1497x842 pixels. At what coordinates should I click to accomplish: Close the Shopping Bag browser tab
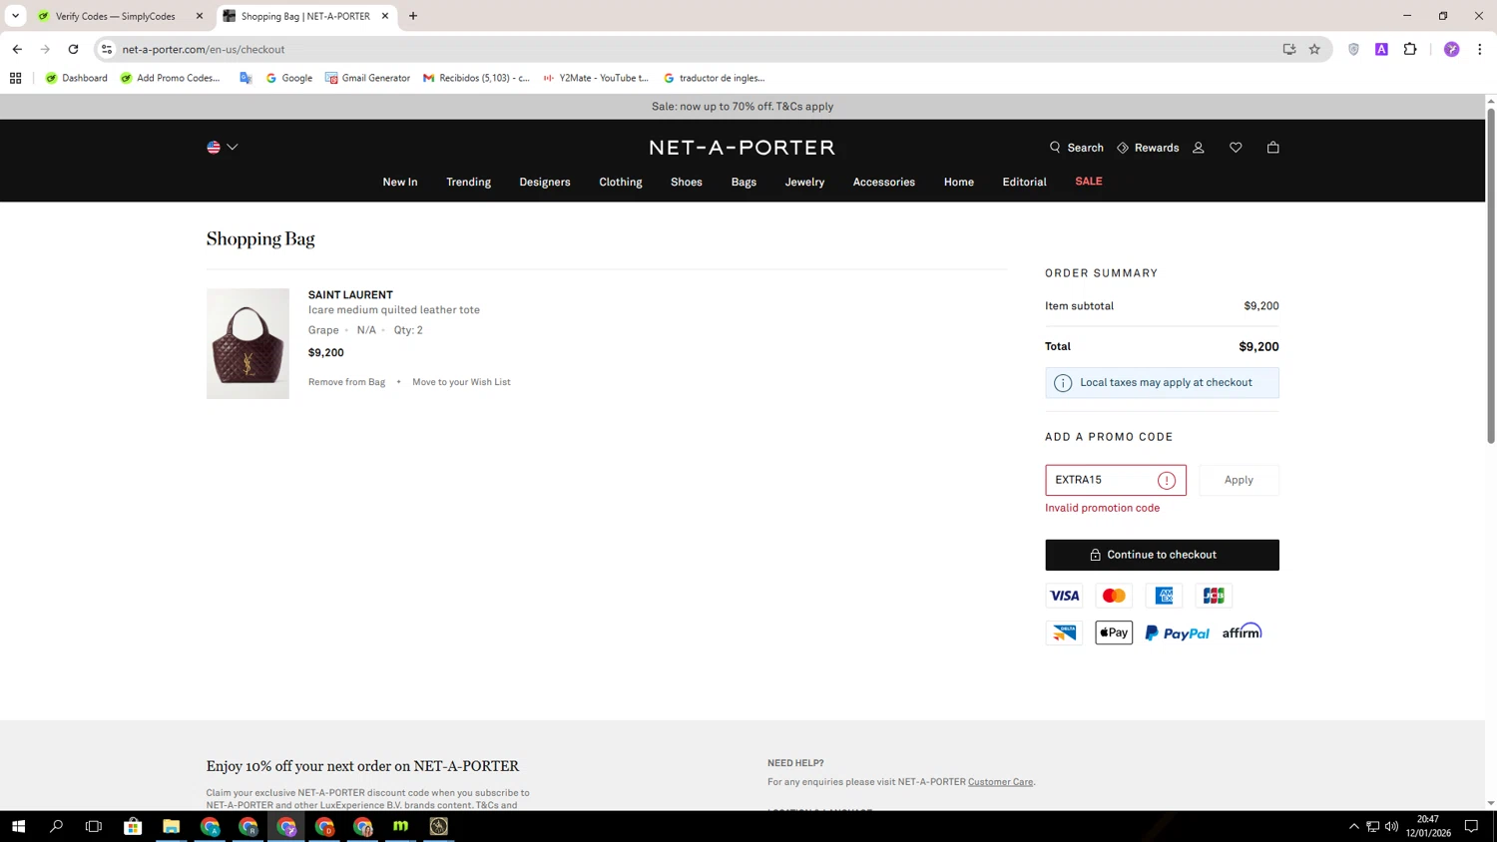point(385,16)
